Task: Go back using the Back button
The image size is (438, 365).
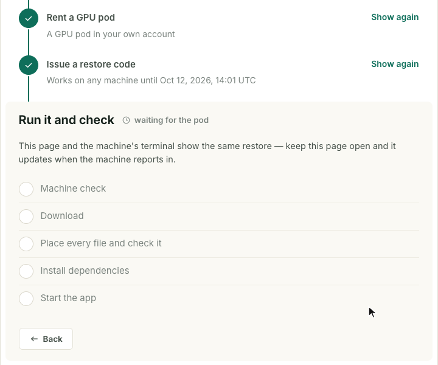Action: (46, 339)
